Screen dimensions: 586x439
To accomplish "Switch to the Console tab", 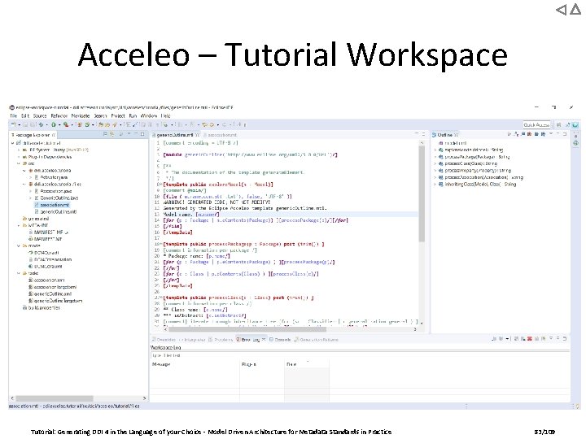I will point(280,340).
